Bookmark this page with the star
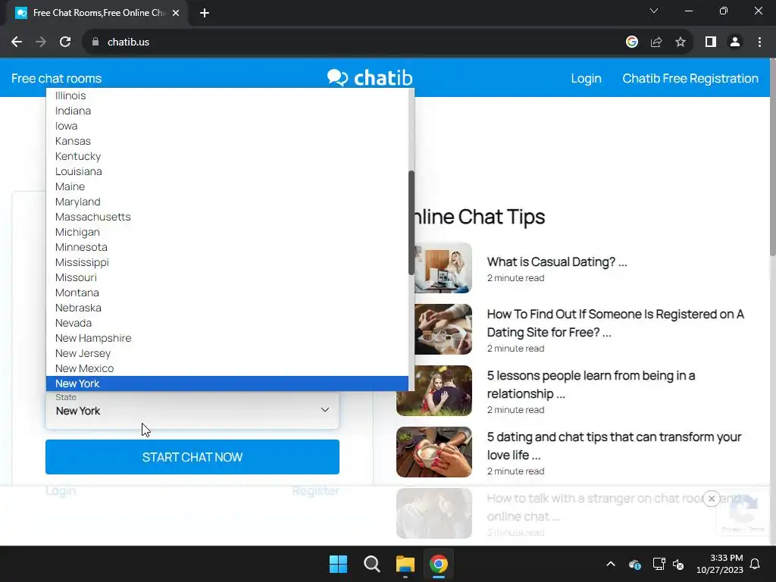 coord(681,42)
